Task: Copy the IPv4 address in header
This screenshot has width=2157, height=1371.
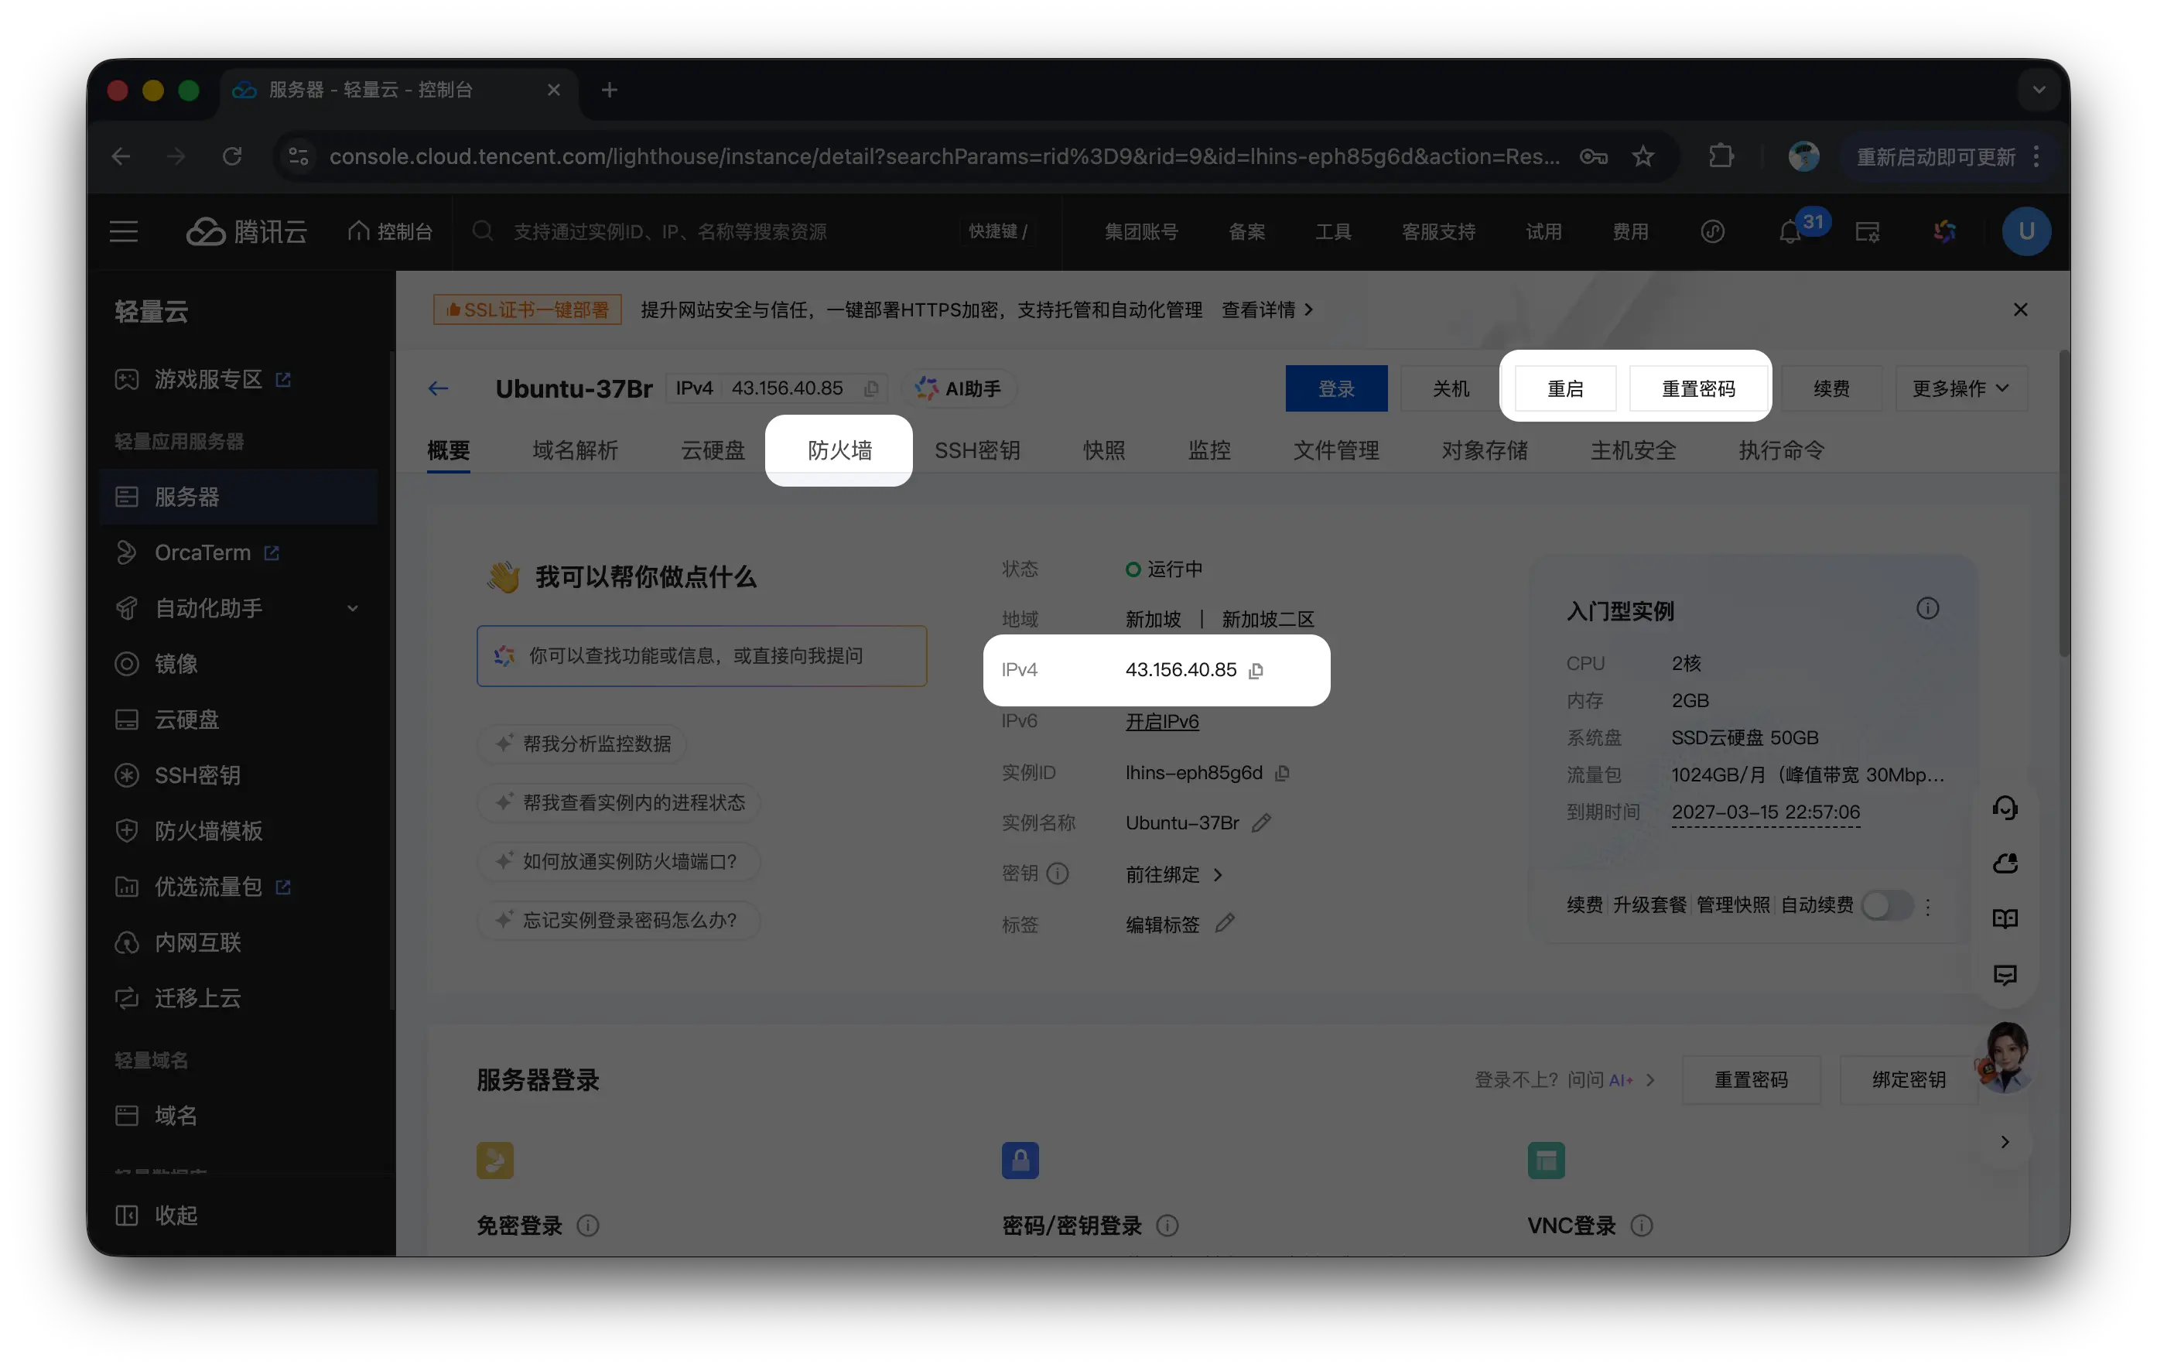Action: pos(870,389)
